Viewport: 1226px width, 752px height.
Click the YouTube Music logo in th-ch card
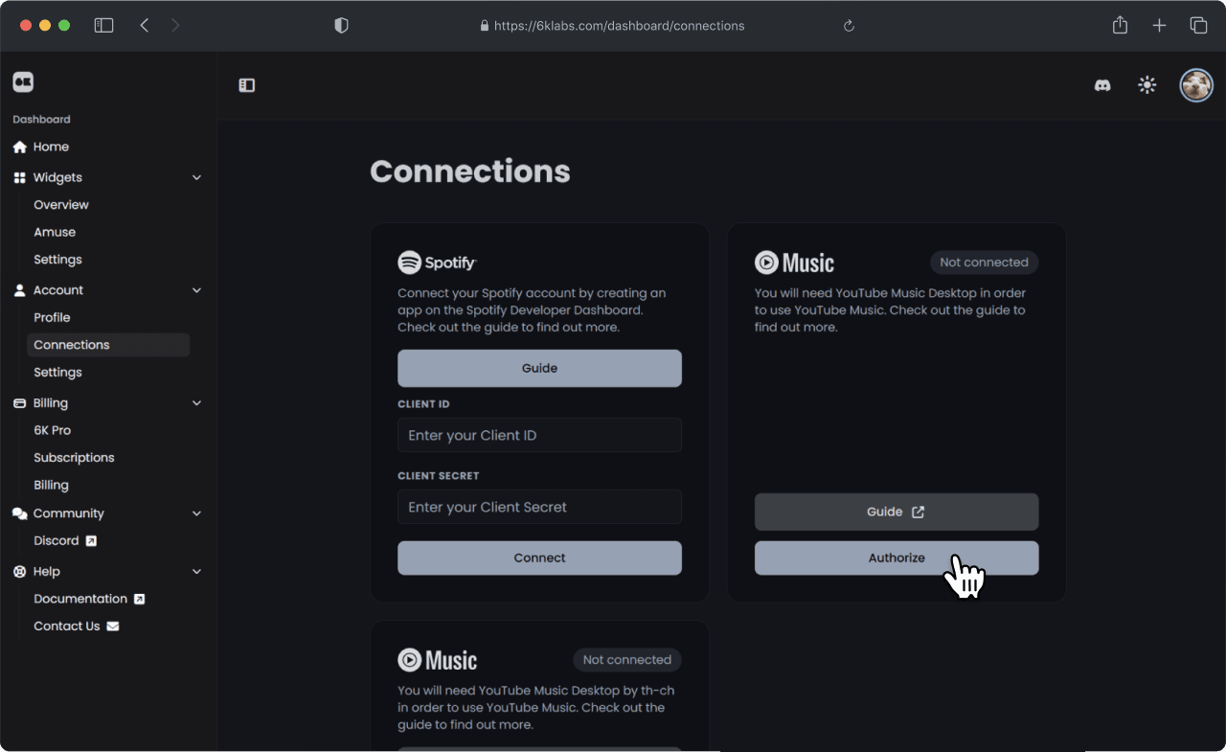(437, 660)
